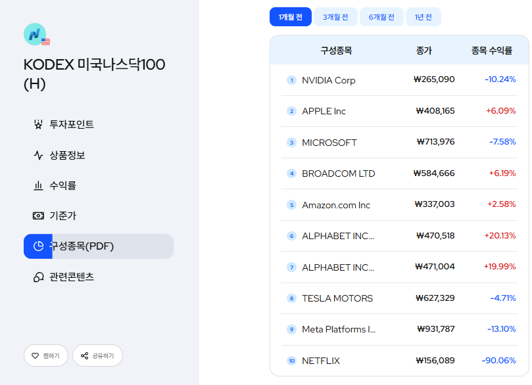Switch to the 3개월 전 period tab
This screenshot has width=532, height=385.
click(x=335, y=16)
